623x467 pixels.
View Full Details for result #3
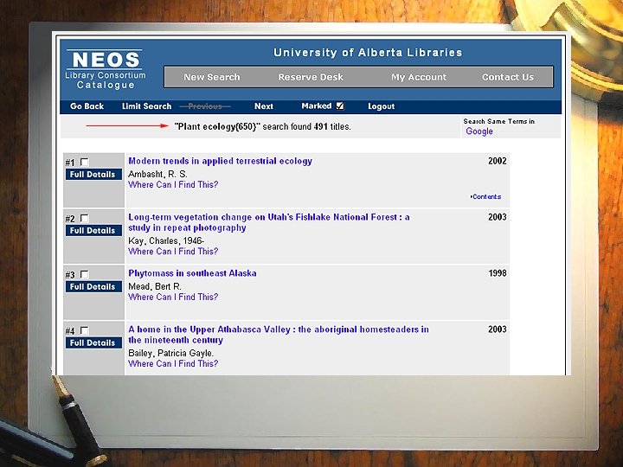click(x=93, y=287)
